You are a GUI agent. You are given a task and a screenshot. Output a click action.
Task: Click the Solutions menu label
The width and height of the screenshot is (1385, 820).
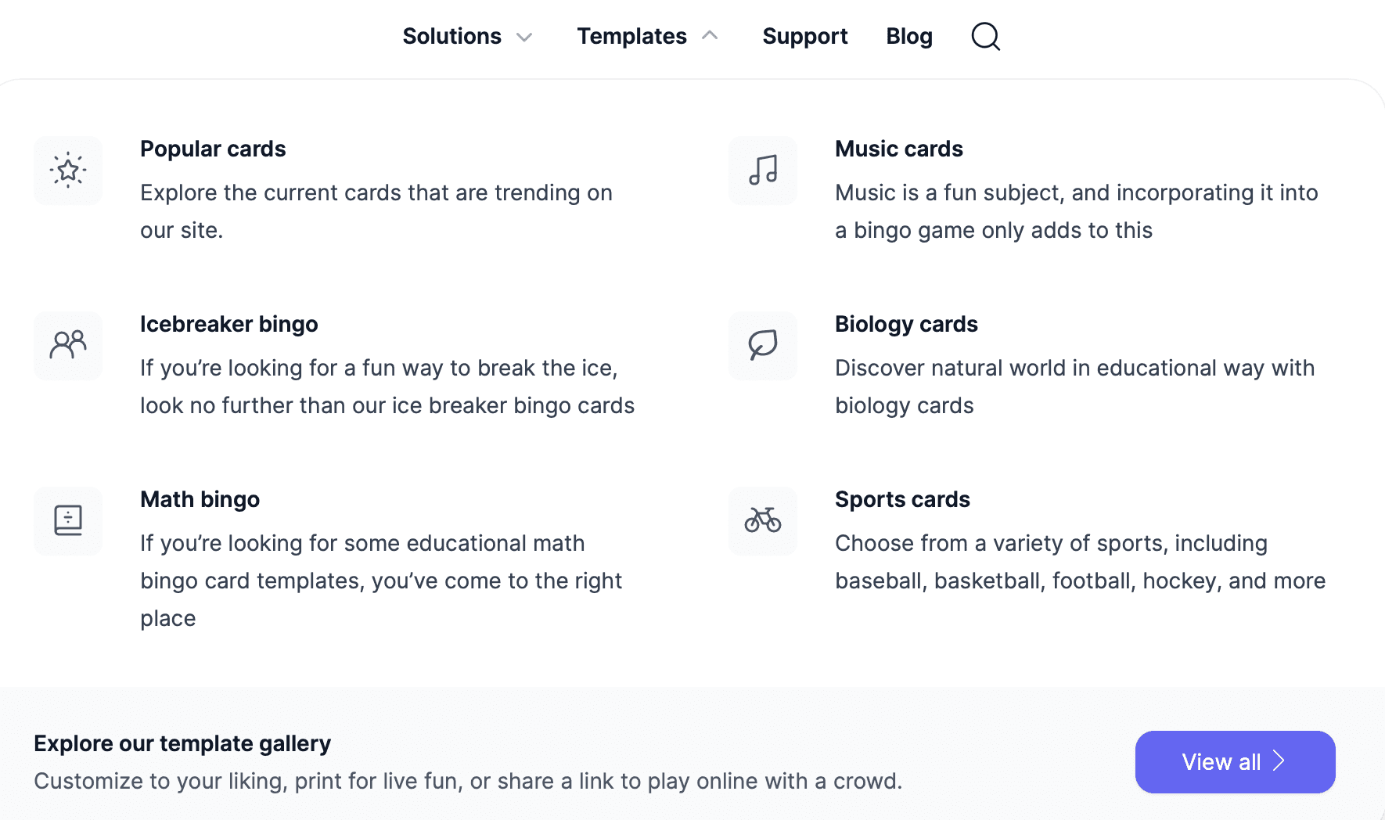pos(451,36)
